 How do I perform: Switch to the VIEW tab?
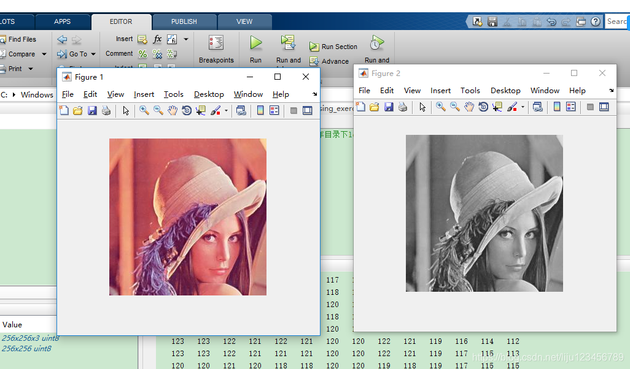click(x=244, y=21)
